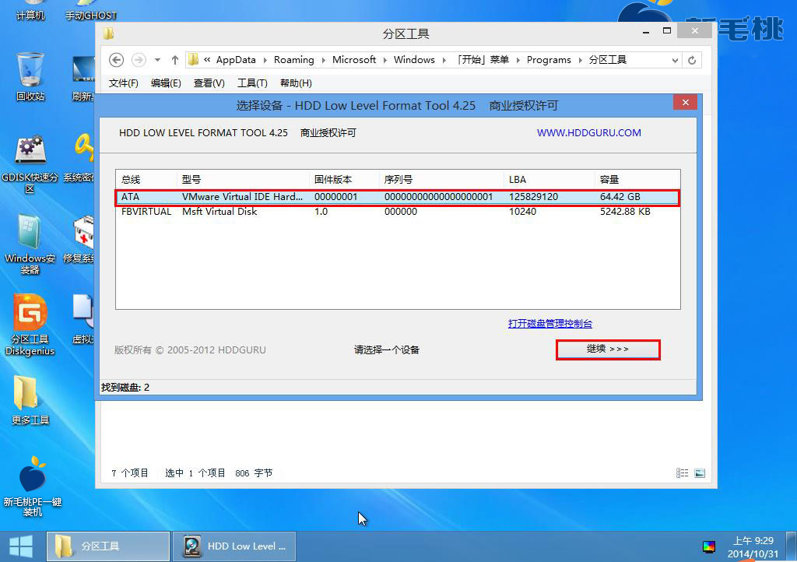Open GDISK quick partition desktop icon
797x562 pixels.
coord(30,163)
